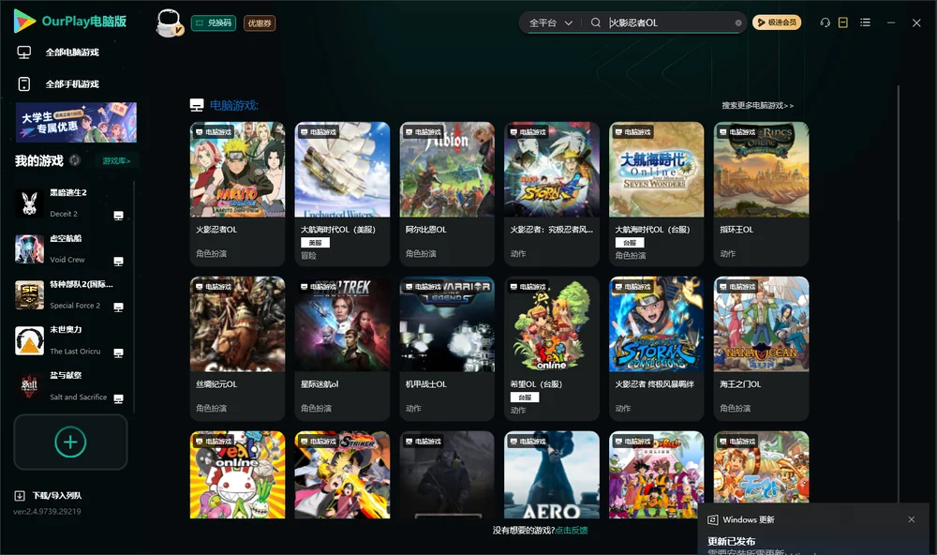Close the Windows 更新 notification

pyautogui.click(x=912, y=519)
